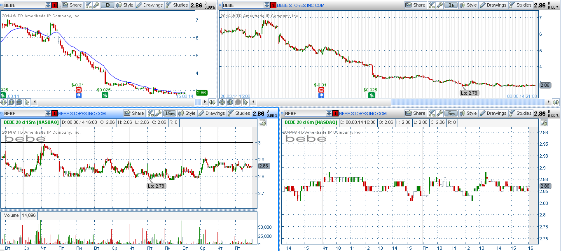This screenshot has width=561, height=251.
Task: Click the 'BEBE 20 d 15m [NASDAQ]' chart title
Action: pos(32,123)
